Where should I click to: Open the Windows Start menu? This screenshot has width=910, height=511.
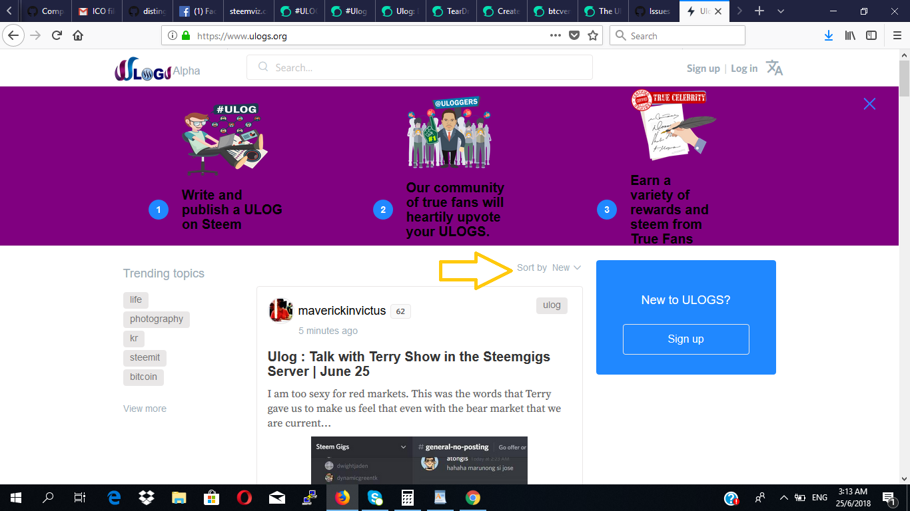click(16, 498)
